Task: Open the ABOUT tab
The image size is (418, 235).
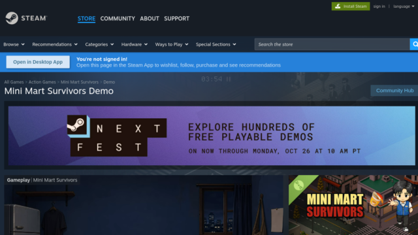Action: pos(150,19)
